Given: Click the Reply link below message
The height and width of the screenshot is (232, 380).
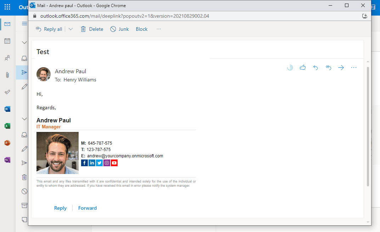Looking at the screenshot, I should pyautogui.click(x=60, y=208).
